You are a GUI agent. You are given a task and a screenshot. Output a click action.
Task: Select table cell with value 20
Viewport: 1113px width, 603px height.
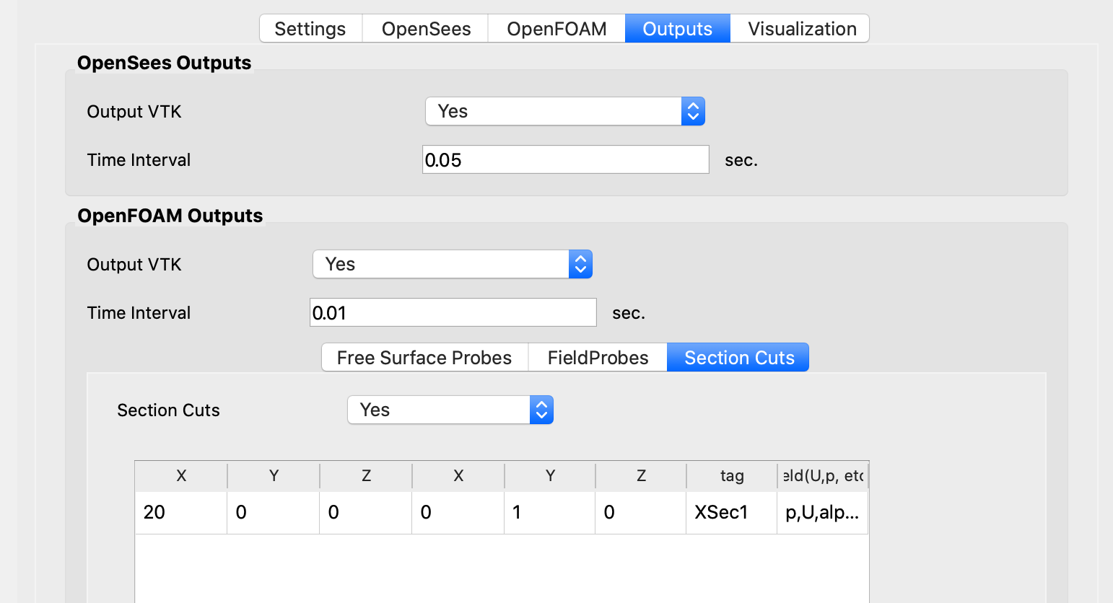click(x=181, y=512)
